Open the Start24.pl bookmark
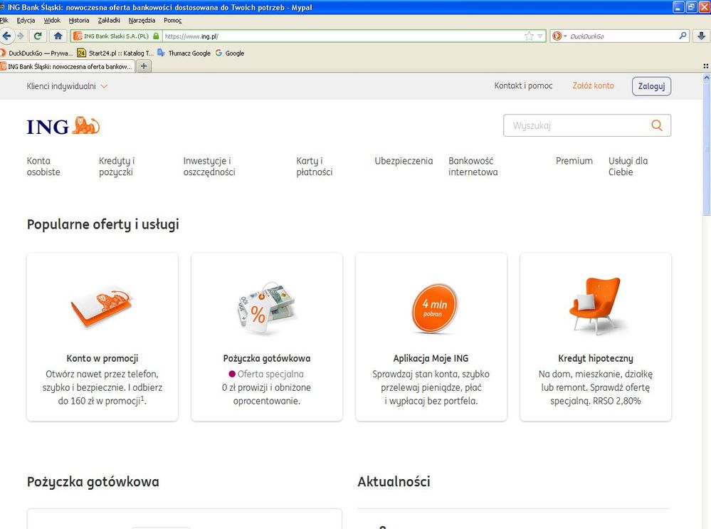 tap(115, 53)
